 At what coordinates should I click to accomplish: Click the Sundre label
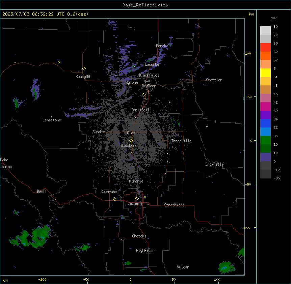(x=99, y=132)
